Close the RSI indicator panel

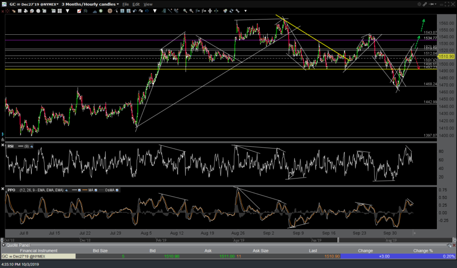[x=4, y=146]
